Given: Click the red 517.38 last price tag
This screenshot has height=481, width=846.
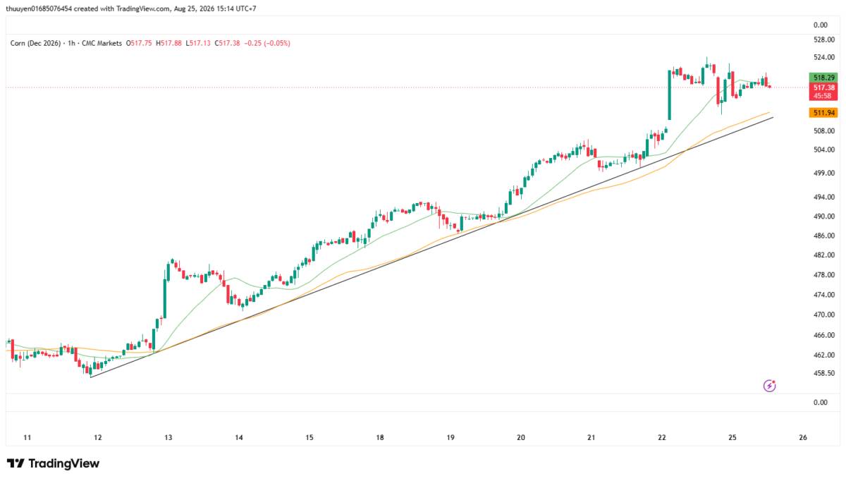Looking at the screenshot, I should coord(824,87).
